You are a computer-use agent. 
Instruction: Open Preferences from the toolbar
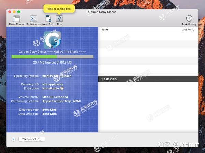coord(33,19)
